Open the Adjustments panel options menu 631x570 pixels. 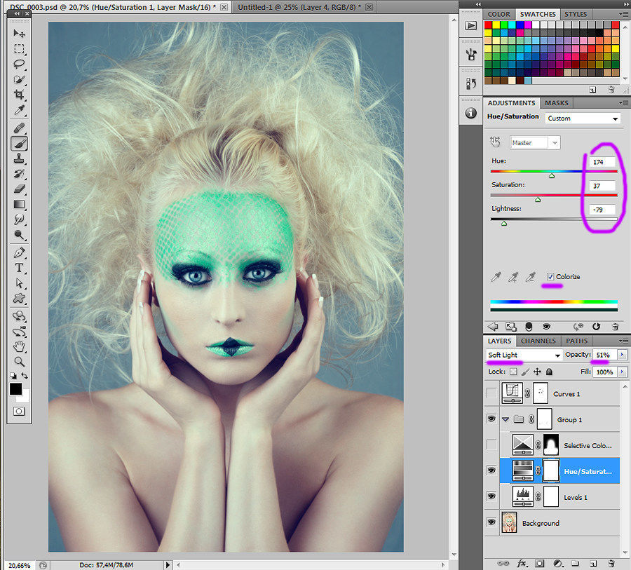coord(623,103)
